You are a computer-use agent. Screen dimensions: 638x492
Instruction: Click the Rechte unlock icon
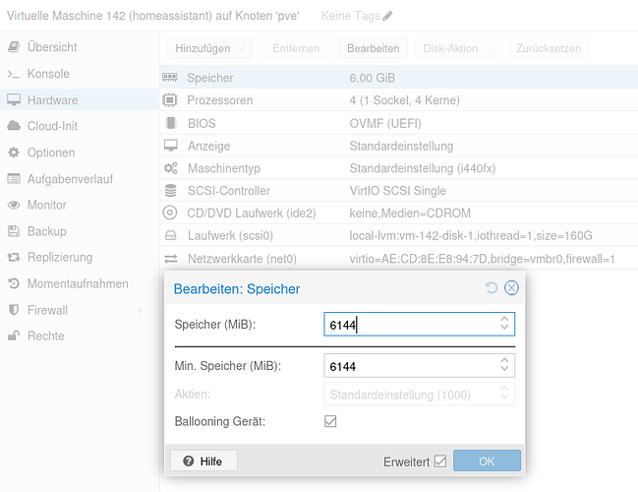coord(14,336)
